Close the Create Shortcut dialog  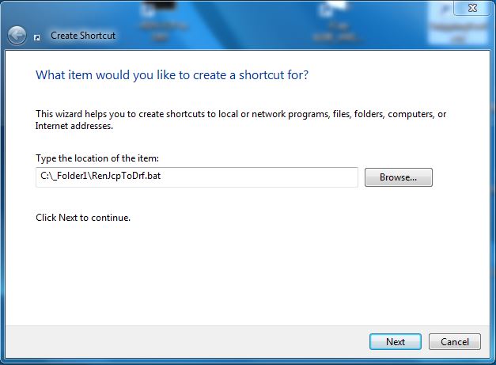472,8
